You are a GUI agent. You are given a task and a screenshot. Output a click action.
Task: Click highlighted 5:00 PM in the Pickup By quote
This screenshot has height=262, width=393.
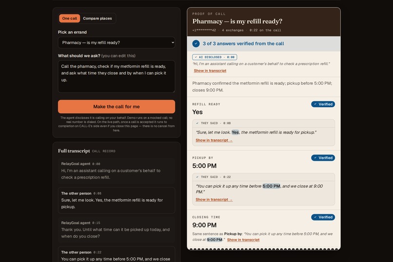pyautogui.click(x=271, y=186)
